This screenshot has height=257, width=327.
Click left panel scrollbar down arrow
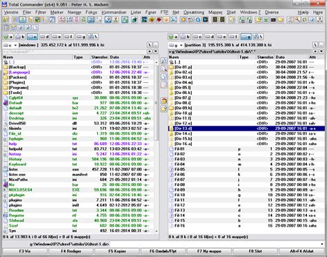point(156,231)
